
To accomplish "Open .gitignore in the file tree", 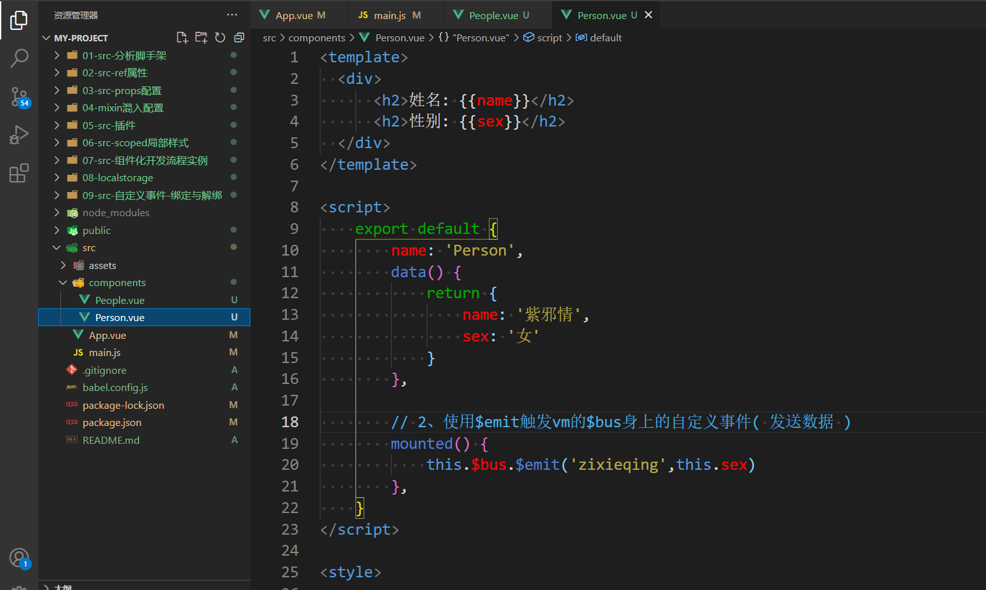I will (x=144, y=370).
